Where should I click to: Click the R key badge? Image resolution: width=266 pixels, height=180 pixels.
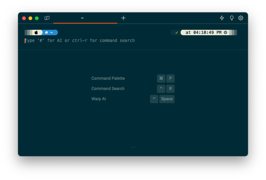170,89
